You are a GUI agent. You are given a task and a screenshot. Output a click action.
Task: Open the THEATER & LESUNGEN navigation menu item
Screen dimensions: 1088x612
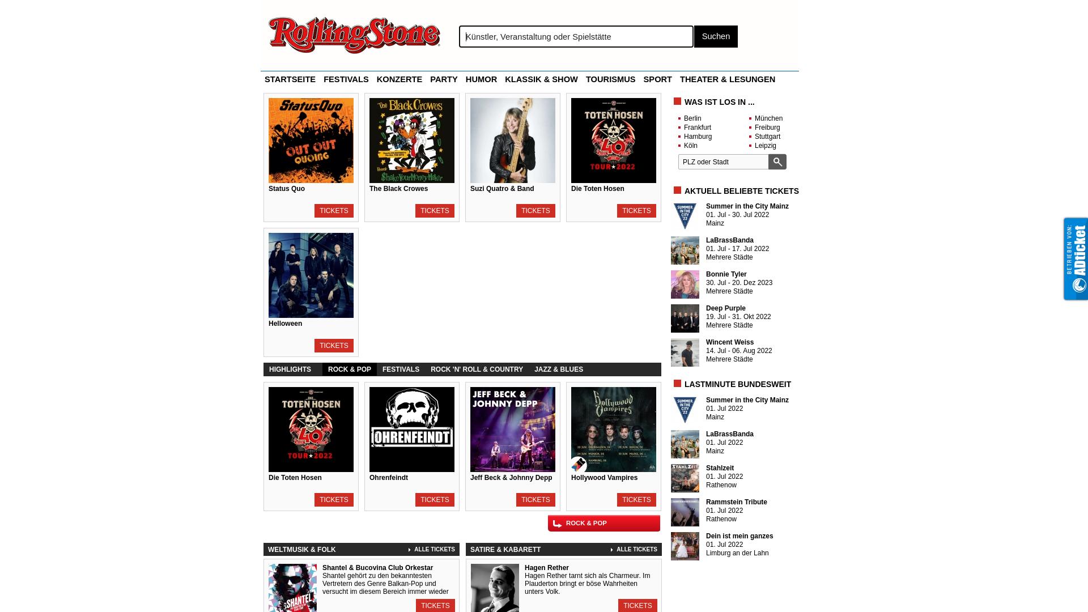727,78
